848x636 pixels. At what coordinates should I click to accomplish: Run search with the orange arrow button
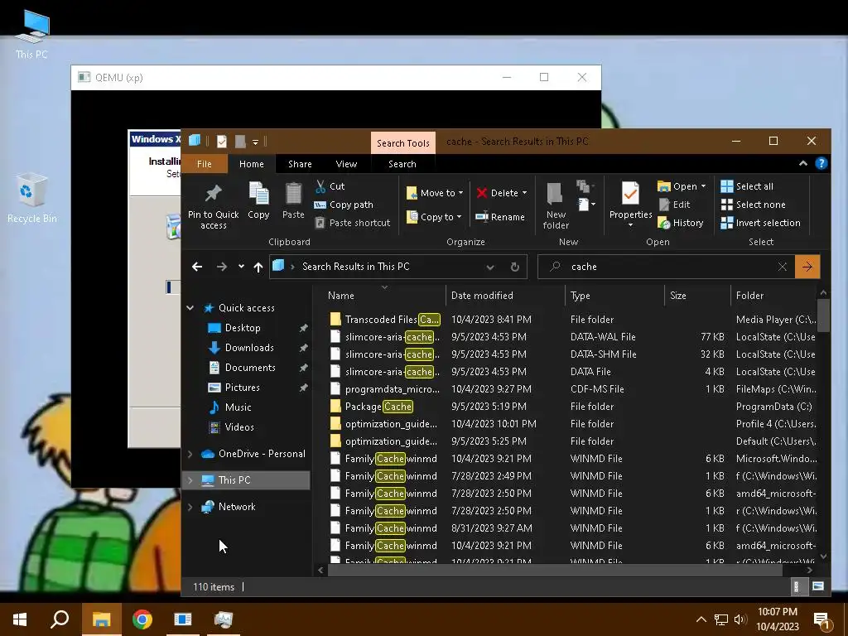[807, 267]
